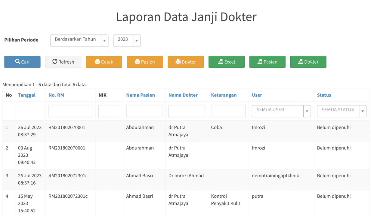Click the Pilihan Periode label
The width and height of the screenshot is (371, 216).
tap(21, 40)
